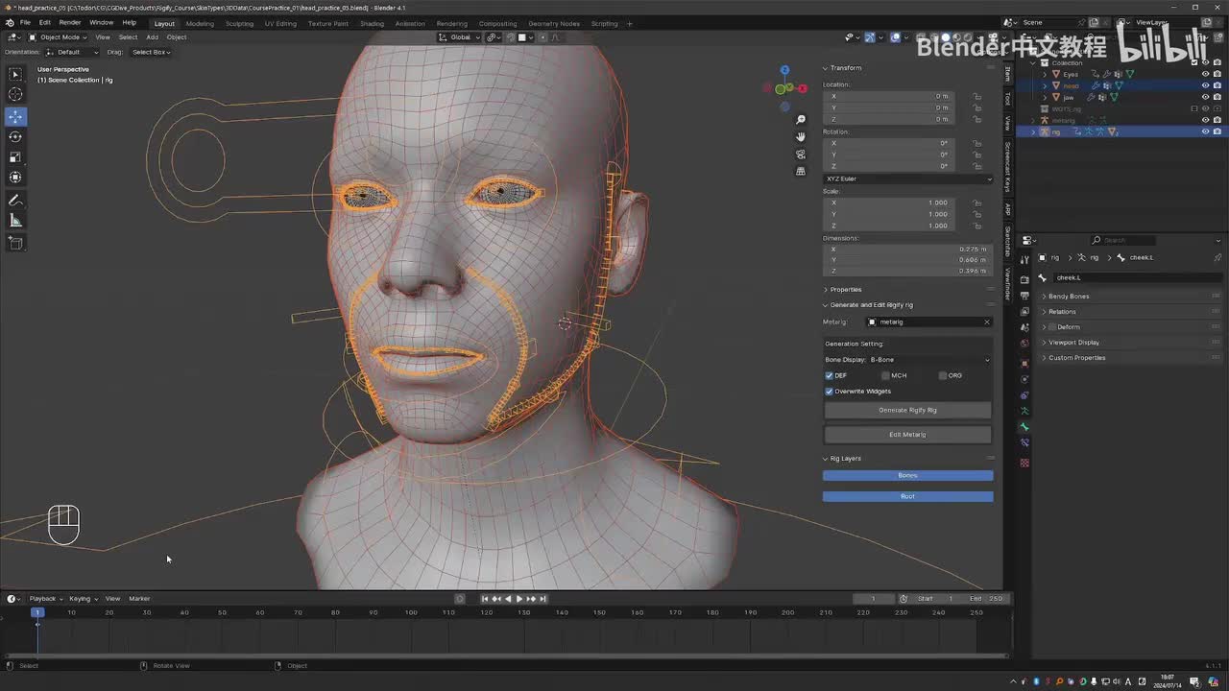This screenshot has height=691, width=1229.
Task: Activate the Rotate tool
Action: tap(15, 136)
